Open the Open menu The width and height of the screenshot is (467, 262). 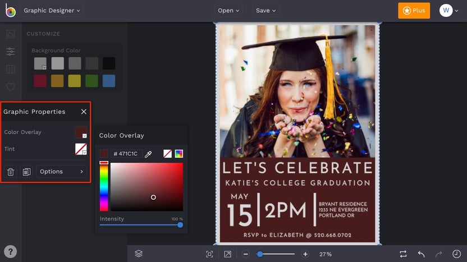tap(228, 11)
